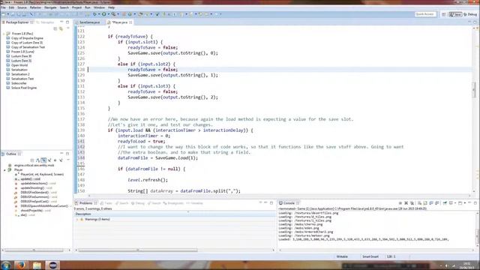Toggle Scroll Lock in Console toolbar
This screenshot has height=270, width=480.
(425, 203)
